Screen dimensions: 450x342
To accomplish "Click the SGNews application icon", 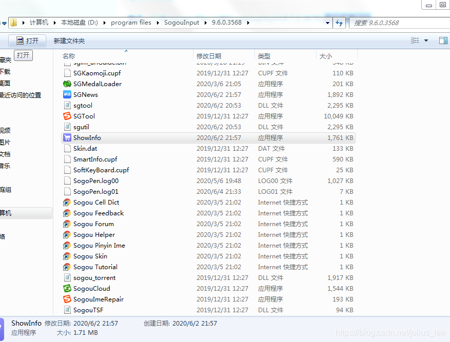I will click(67, 95).
